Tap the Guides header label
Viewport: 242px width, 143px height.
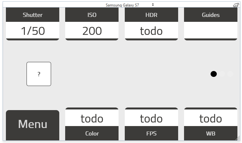(x=211, y=15)
